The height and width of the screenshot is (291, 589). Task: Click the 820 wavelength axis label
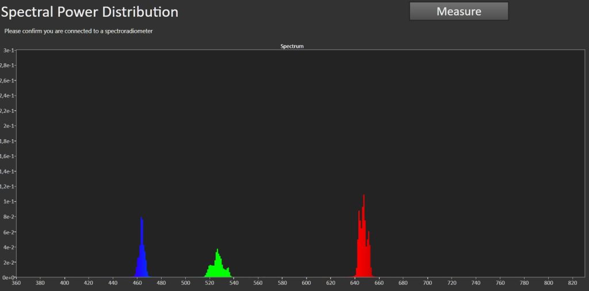coord(572,283)
